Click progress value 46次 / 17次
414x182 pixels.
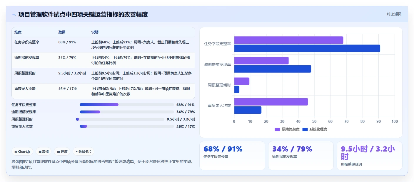click(186, 127)
